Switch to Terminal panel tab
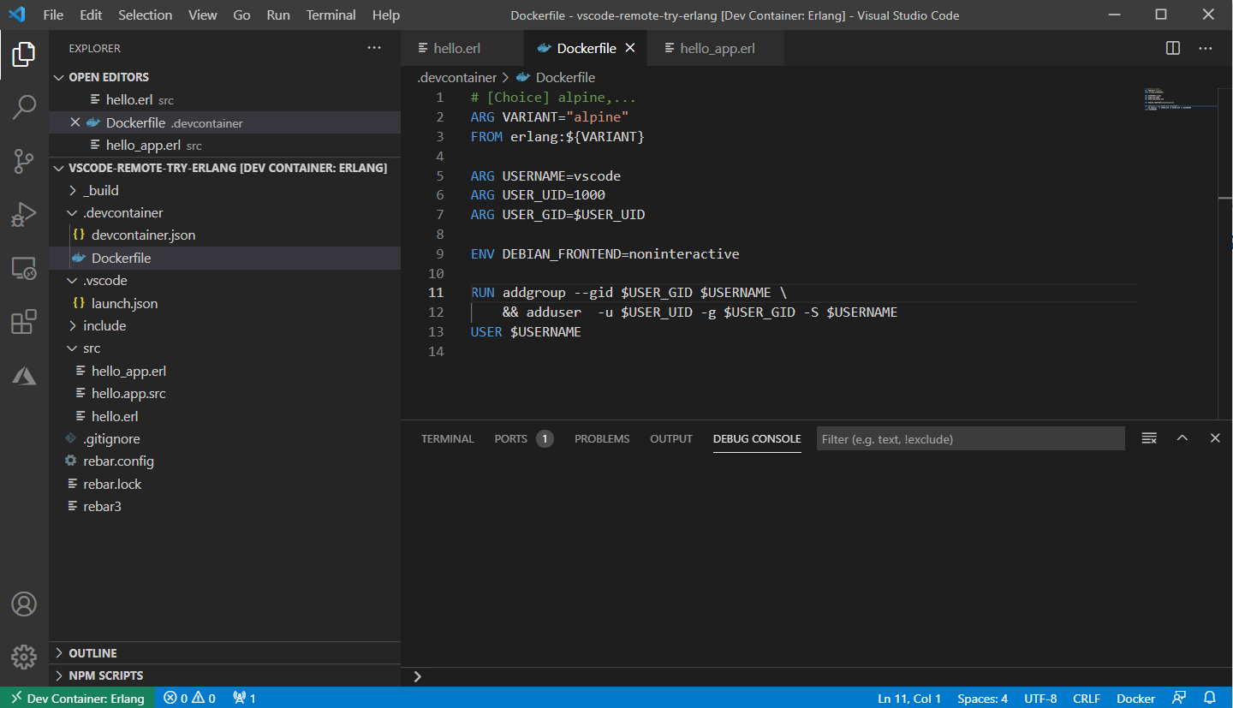This screenshot has width=1233, height=708. (x=447, y=438)
